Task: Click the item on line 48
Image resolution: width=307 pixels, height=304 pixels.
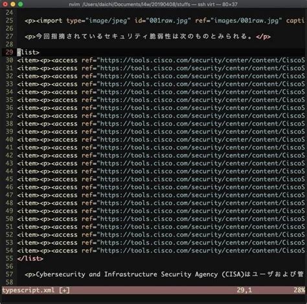Action: [161, 203]
